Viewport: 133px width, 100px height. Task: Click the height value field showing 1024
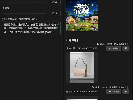click(x=55, y=14)
